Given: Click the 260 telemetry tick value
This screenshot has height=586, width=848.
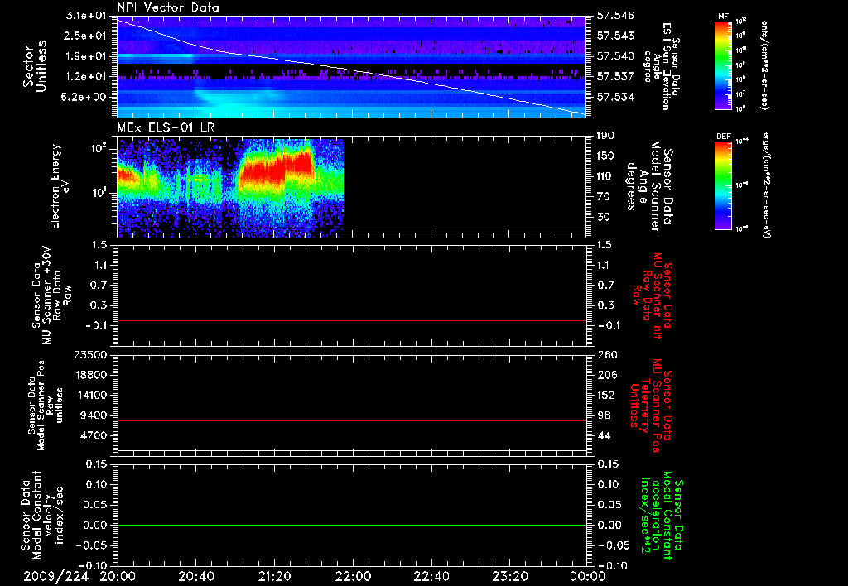Looking at the screenshot, I should coord(606,354).
